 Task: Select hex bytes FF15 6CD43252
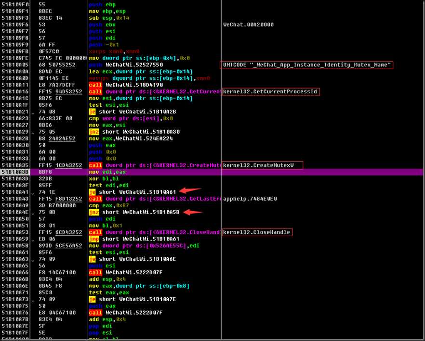coord(60,232)
